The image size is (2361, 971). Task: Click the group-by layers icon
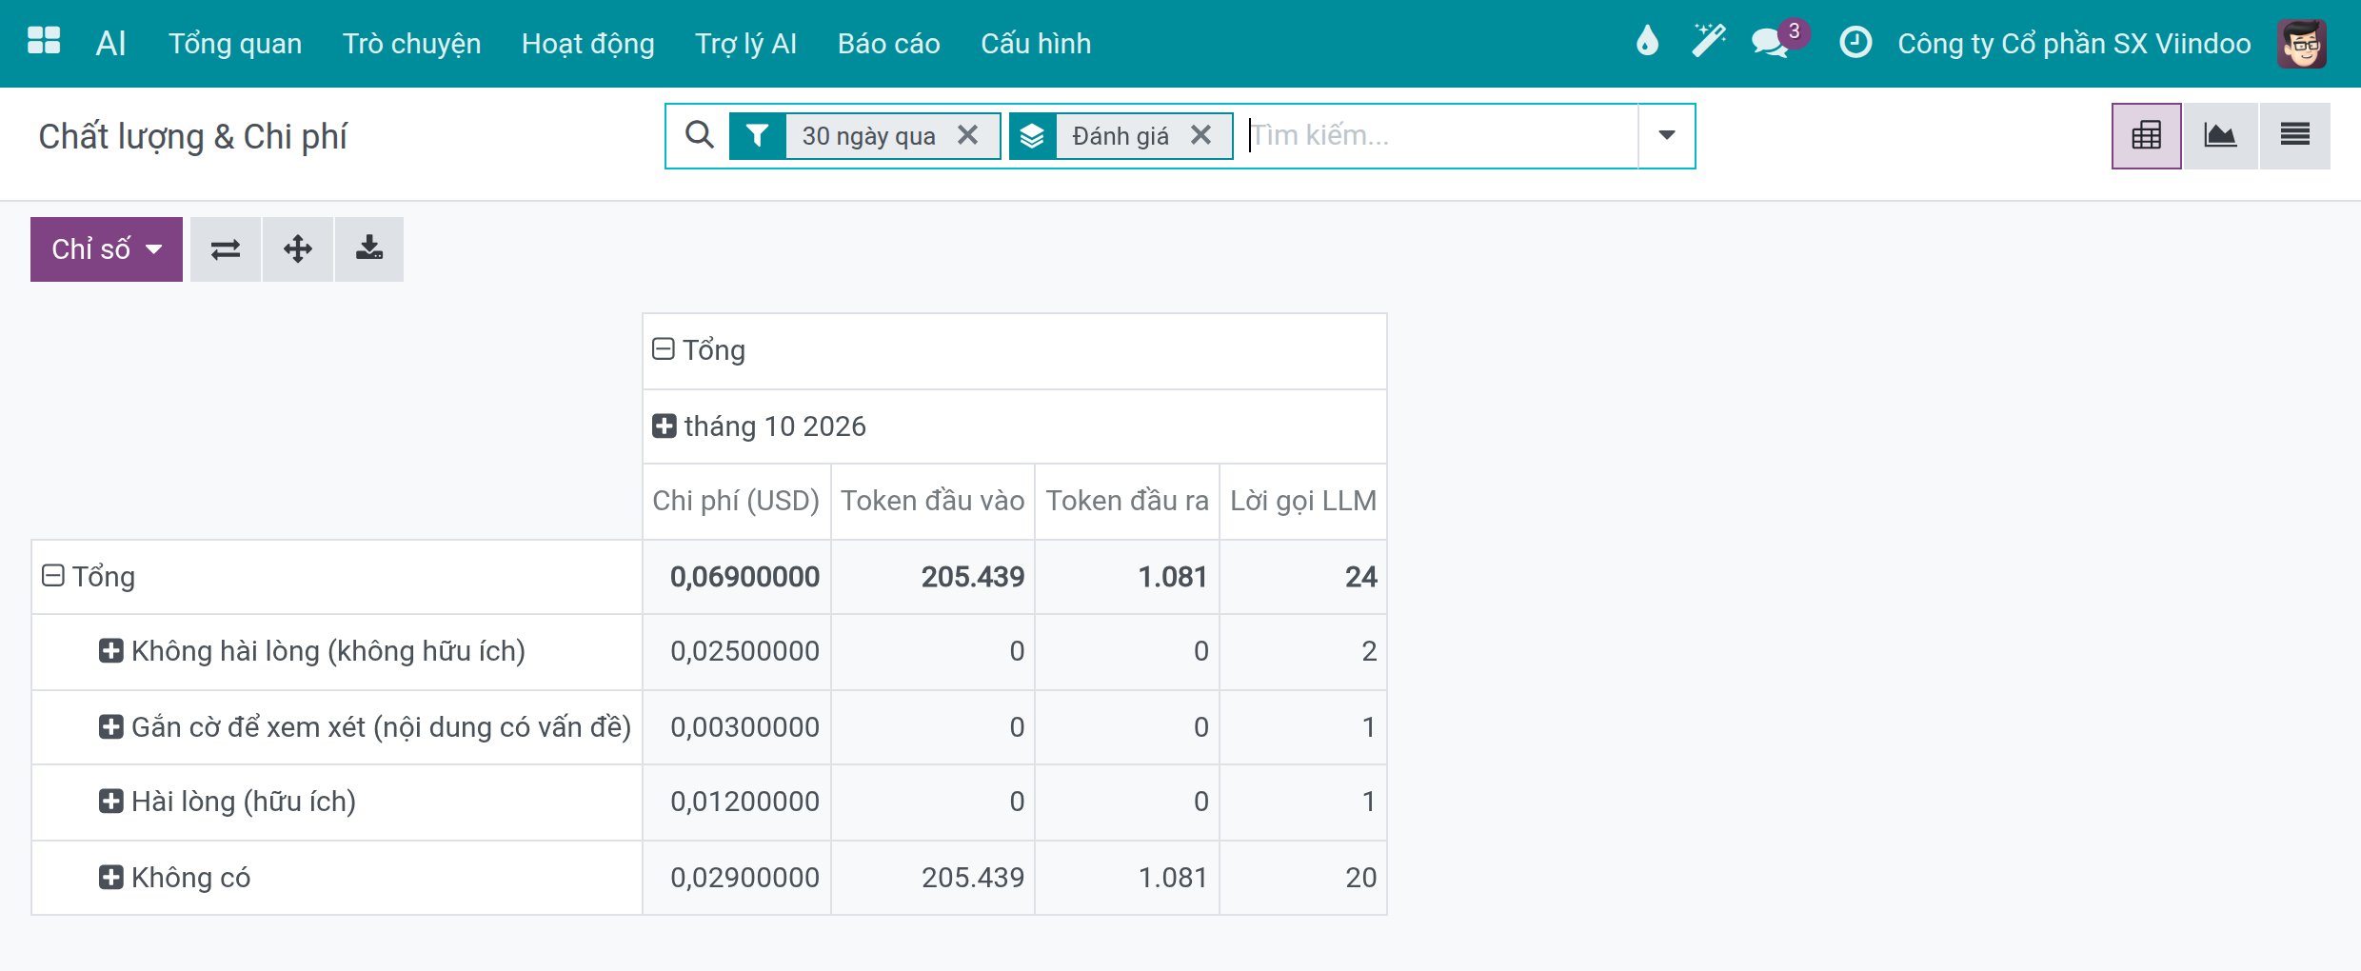point(1033,136)
